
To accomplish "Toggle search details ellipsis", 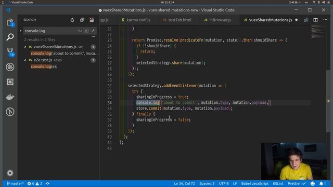I will tap(93, 36).
